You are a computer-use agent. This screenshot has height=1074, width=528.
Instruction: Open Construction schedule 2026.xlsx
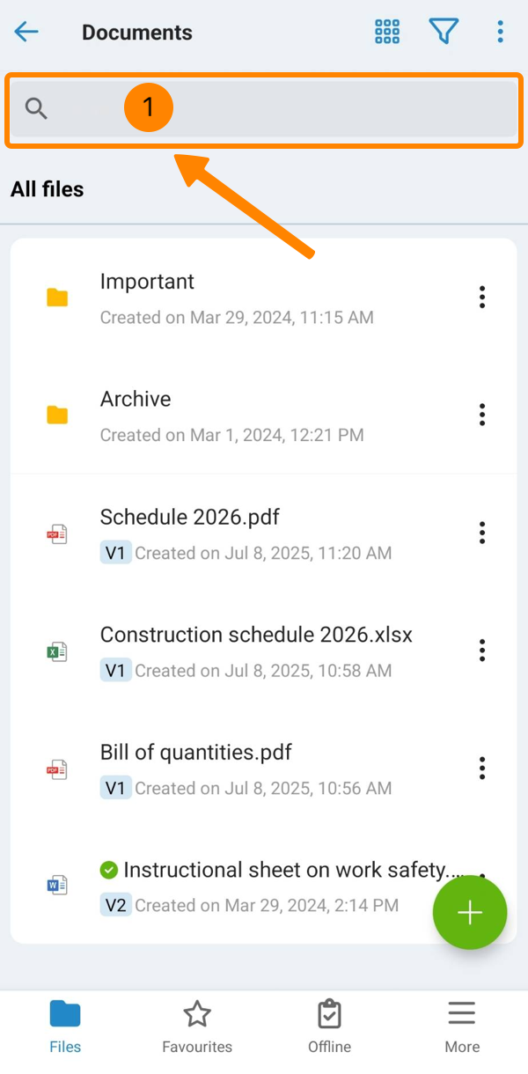[256, 635]
